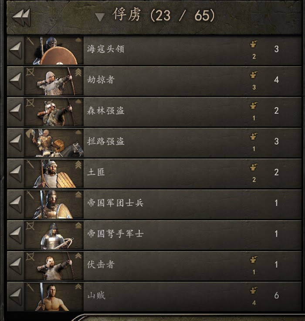
Task: Select the 拦路强盗 mounted troop portrait
Action: 54,143
